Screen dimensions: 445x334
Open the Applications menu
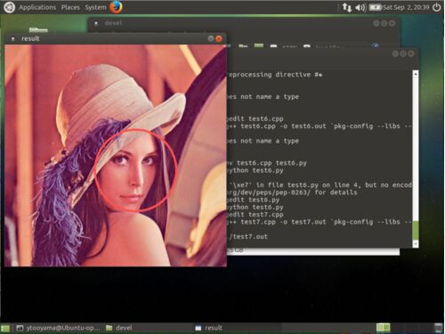tap(37, 7)
